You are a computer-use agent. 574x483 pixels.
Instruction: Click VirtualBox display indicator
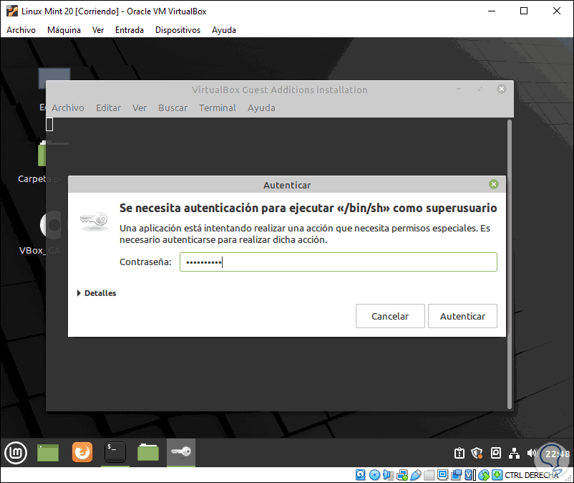[443, 475]
